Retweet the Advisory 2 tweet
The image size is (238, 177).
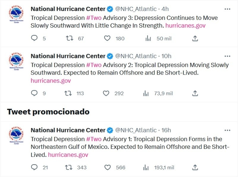68,93
